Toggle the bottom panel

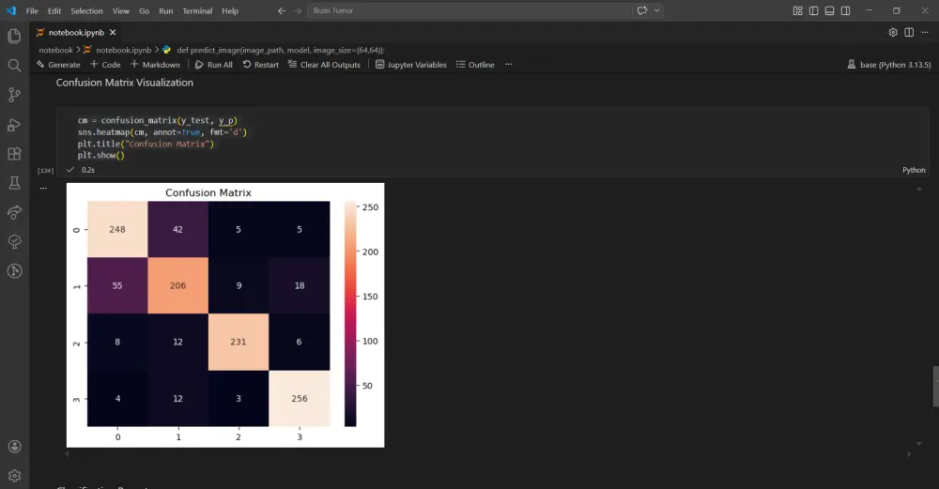tap(829, 10)
